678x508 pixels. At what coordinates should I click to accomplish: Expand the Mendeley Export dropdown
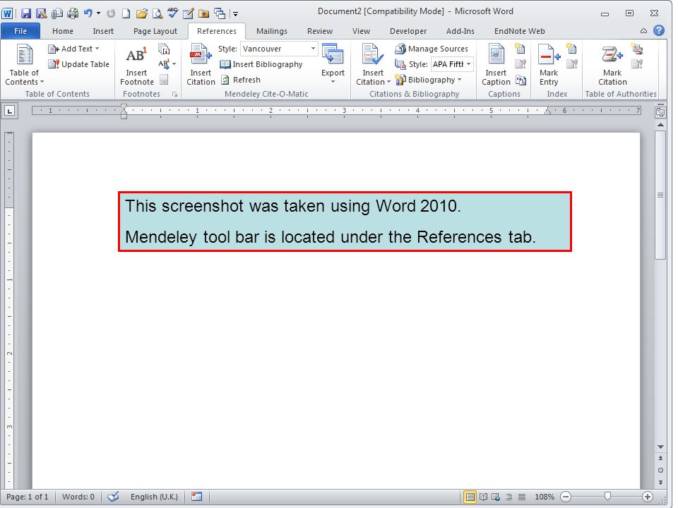click(x=333, y=82)
